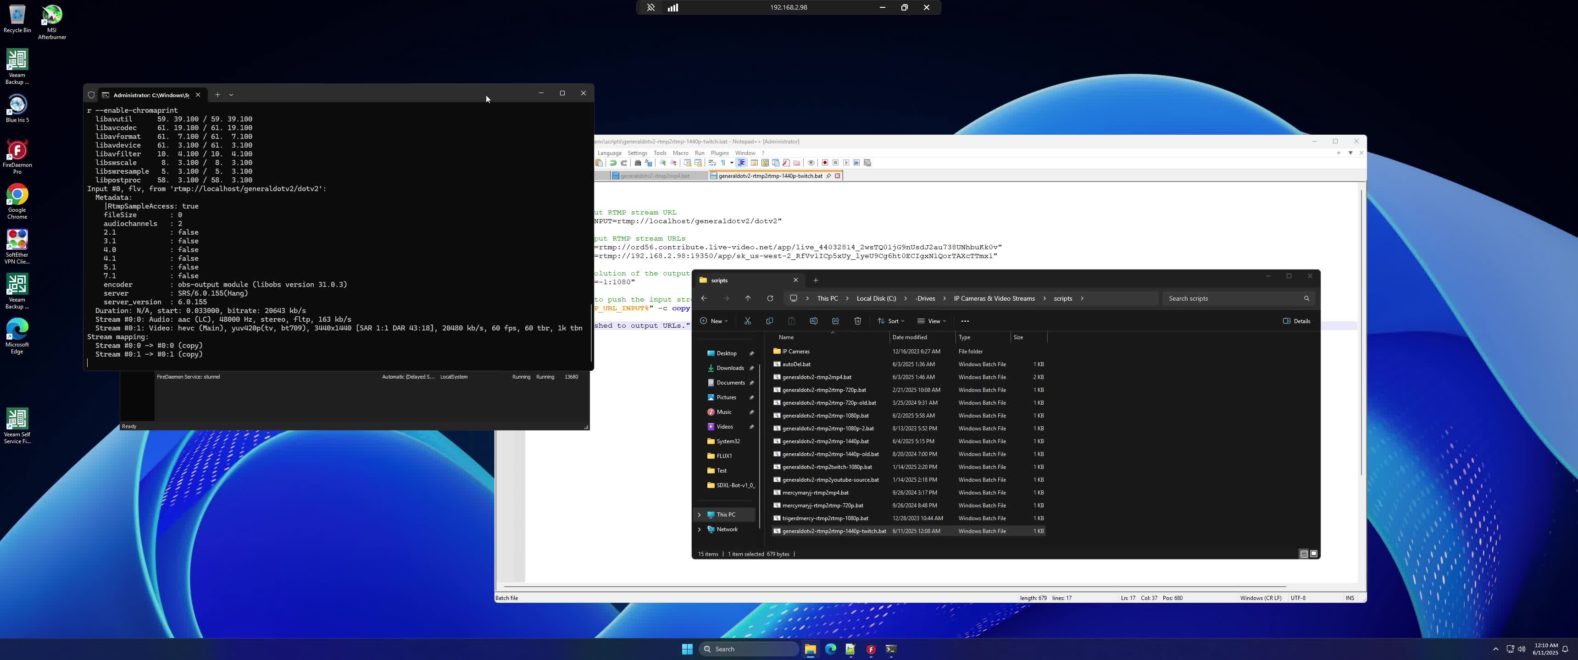Screen dimensions: 1578x660
Task: Click the macro Playback icon
Action: pos(847,163)
